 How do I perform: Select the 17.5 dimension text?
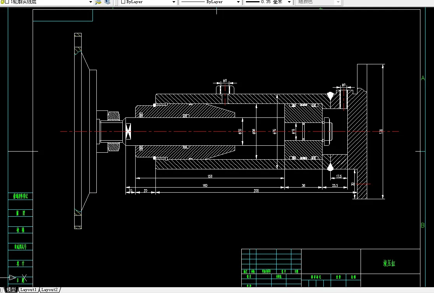tap(339, 176)
